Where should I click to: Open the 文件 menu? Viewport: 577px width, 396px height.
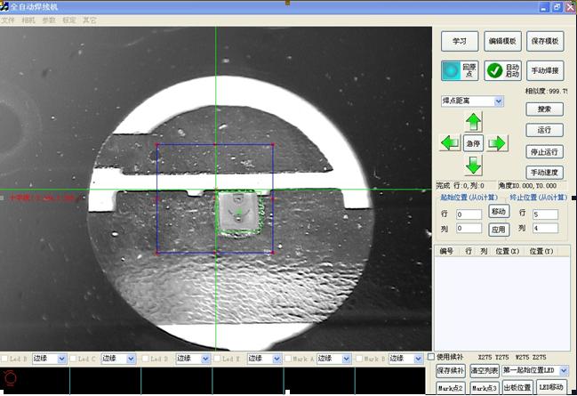pyautogui.click(x=8, y=20)
